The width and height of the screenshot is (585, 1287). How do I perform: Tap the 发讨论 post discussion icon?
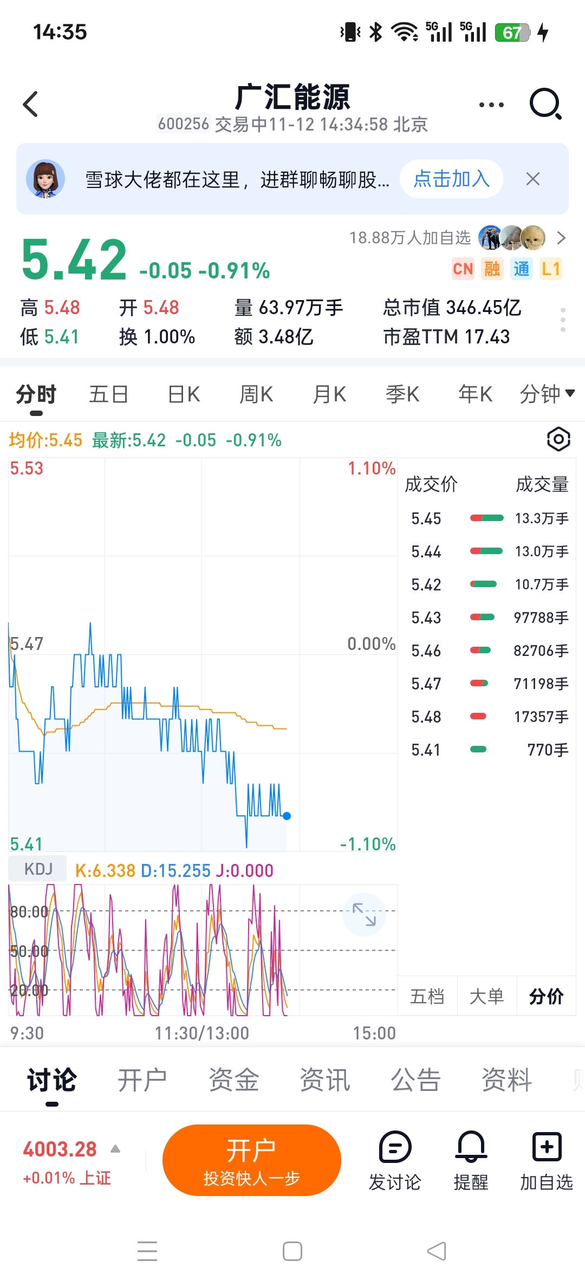tap(395, 1160)
